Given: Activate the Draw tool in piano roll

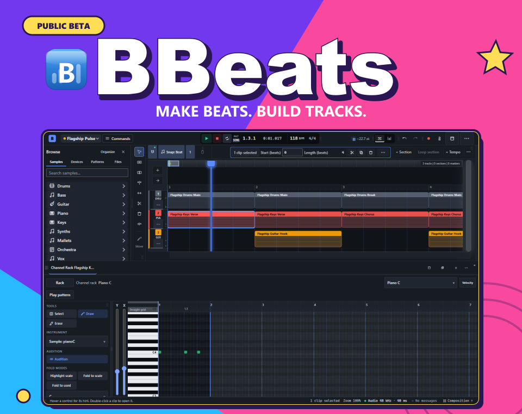Looking at the screenshot, I should coord(93,314).
